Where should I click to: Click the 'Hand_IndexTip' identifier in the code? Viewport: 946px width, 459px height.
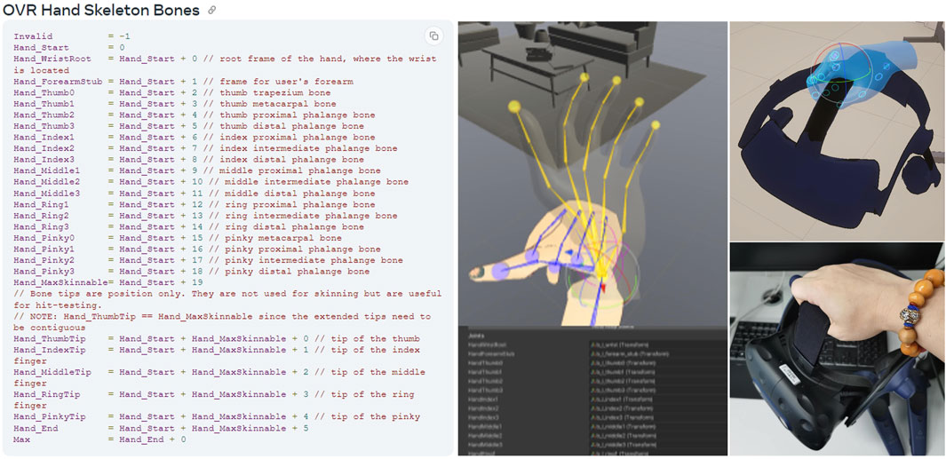50,350
